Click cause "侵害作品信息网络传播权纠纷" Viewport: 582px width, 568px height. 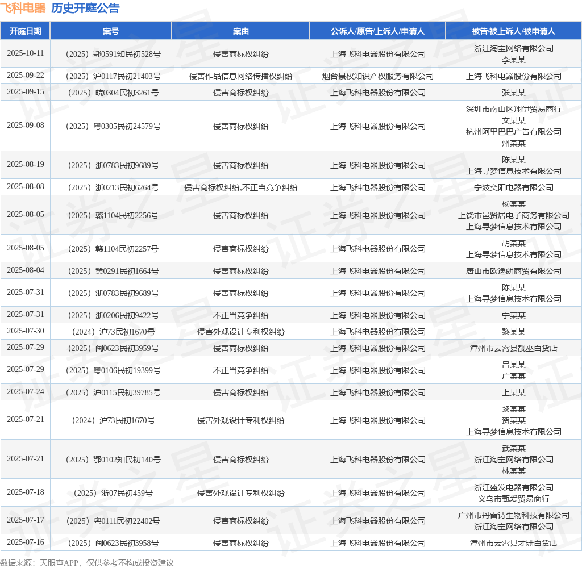tap(240, 76)
